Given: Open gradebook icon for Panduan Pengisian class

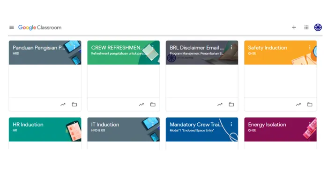Looking at the screenshot, I should tap(63, 105).
